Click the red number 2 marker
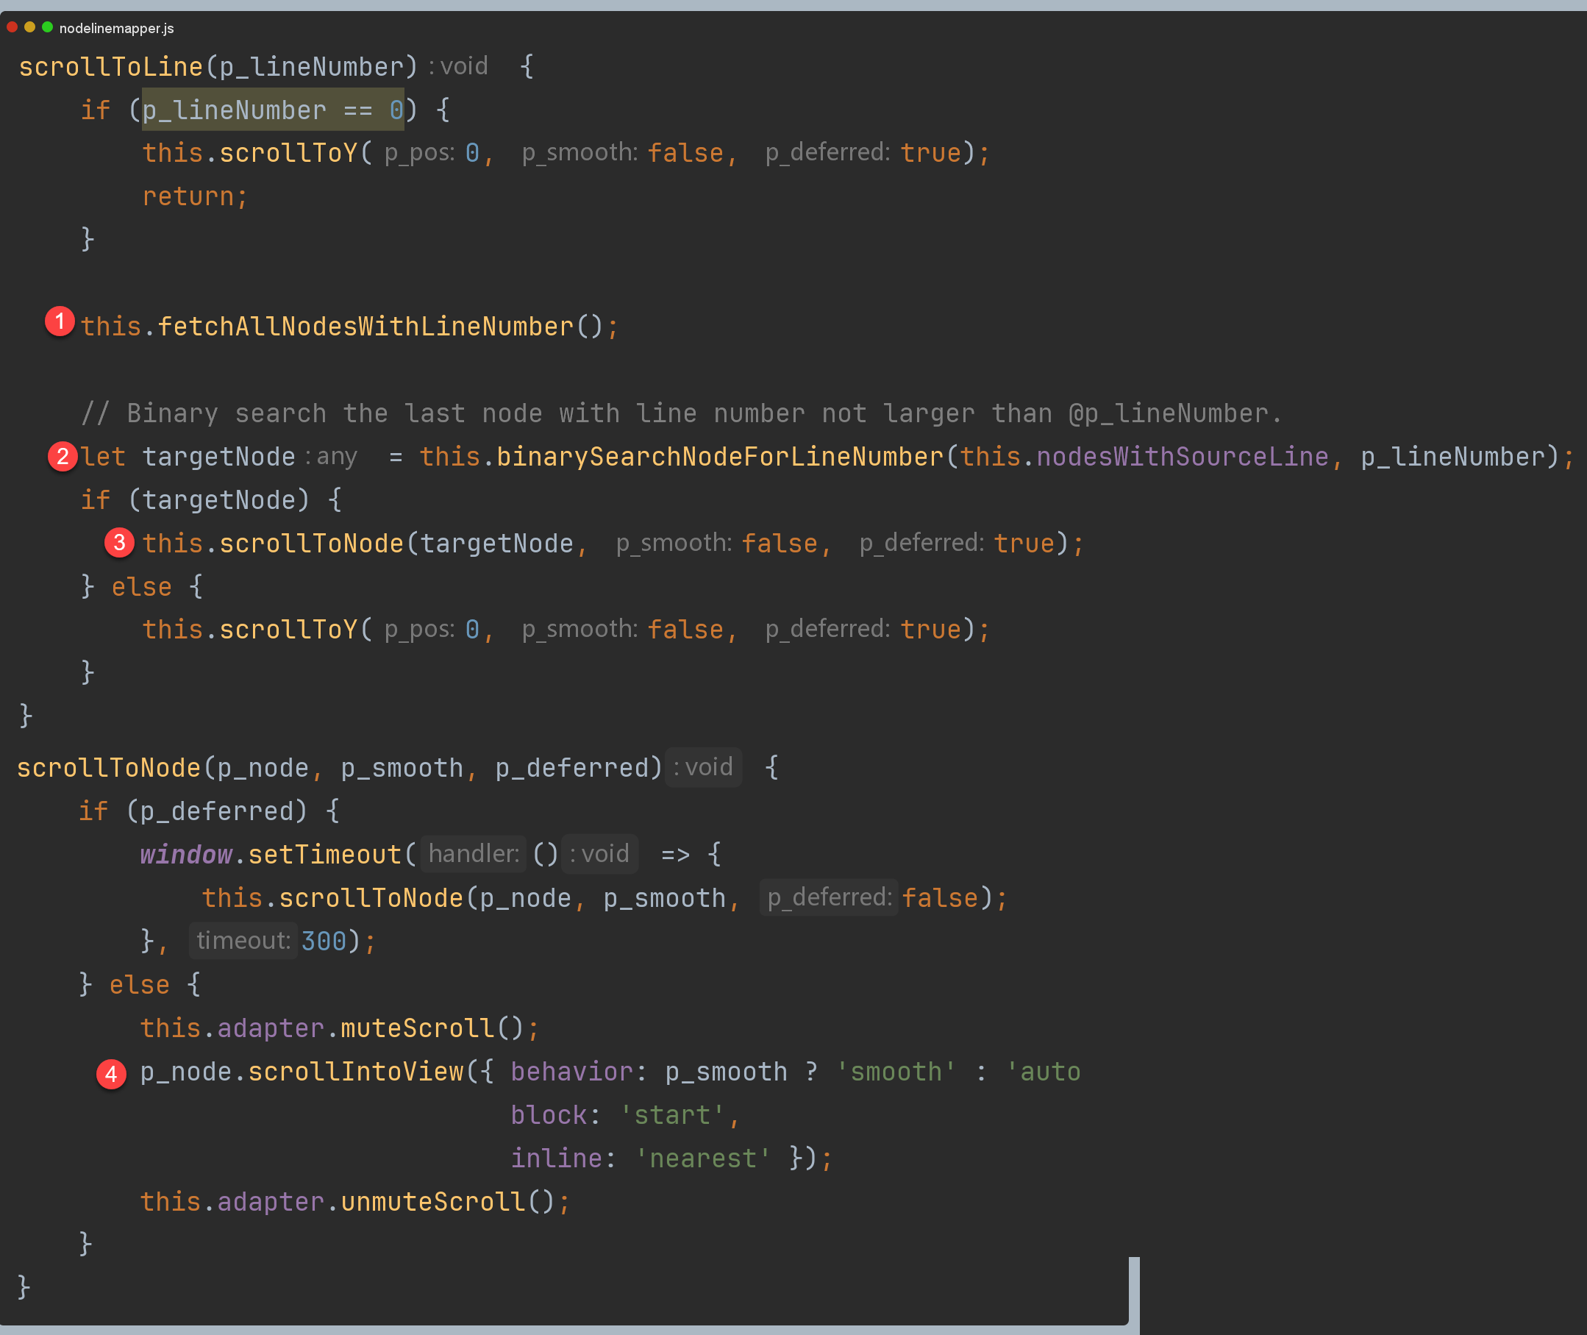 coord(63,456)
